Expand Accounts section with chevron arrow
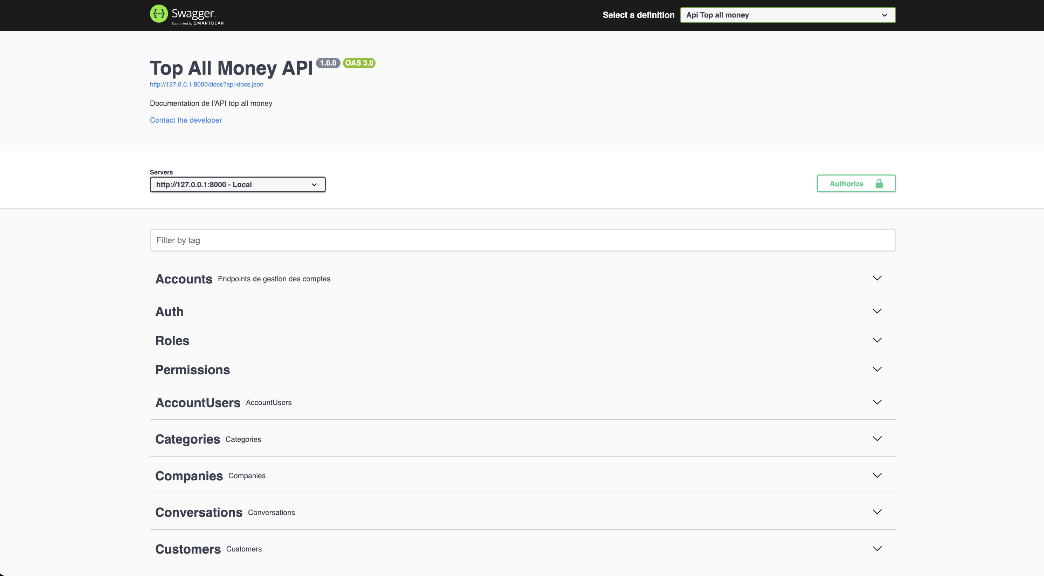This screenshot has height=576, width=1044. [x=877, y=278]
